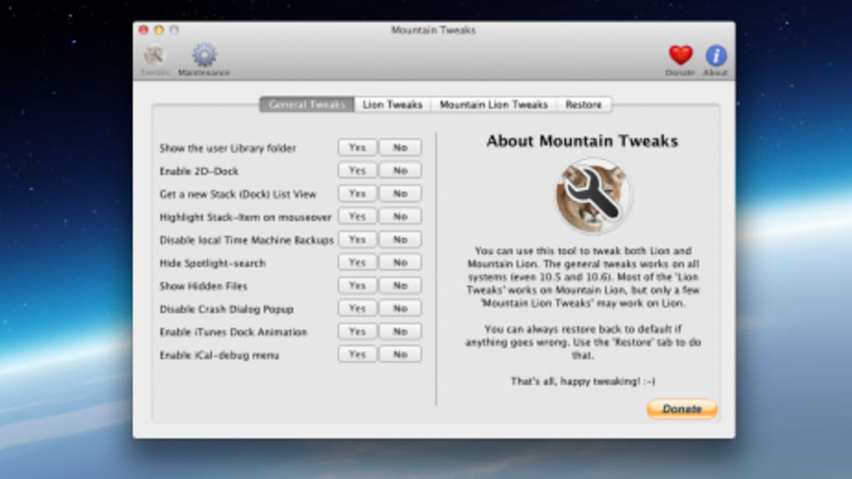852x479 pixels.
Task: Choose No for Enable iCal-debug menu
Action: [x=400, y=355]
